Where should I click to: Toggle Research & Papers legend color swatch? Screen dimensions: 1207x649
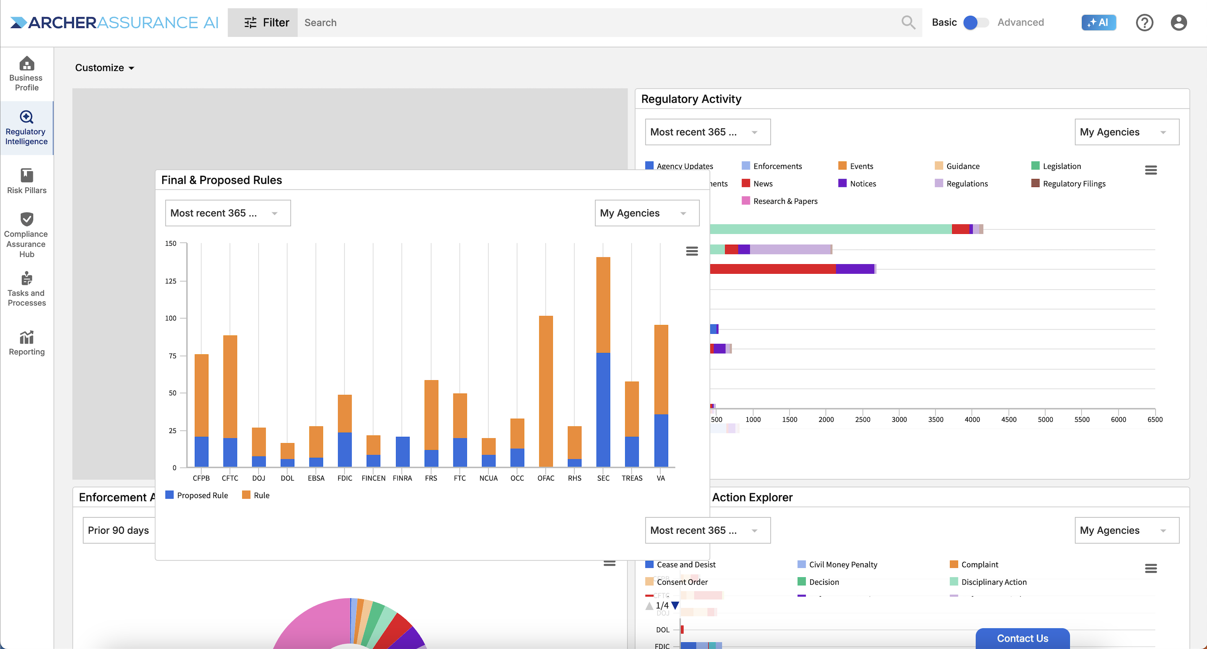[x=746, y=200]
